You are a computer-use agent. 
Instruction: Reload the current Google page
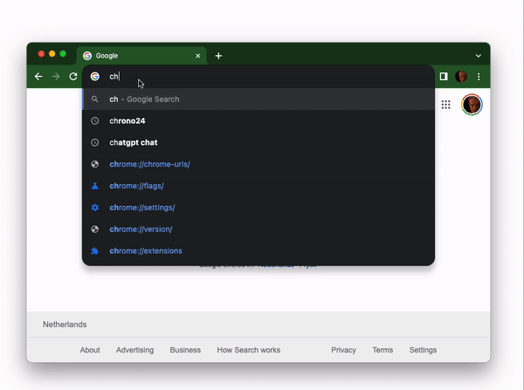[73, 77]
